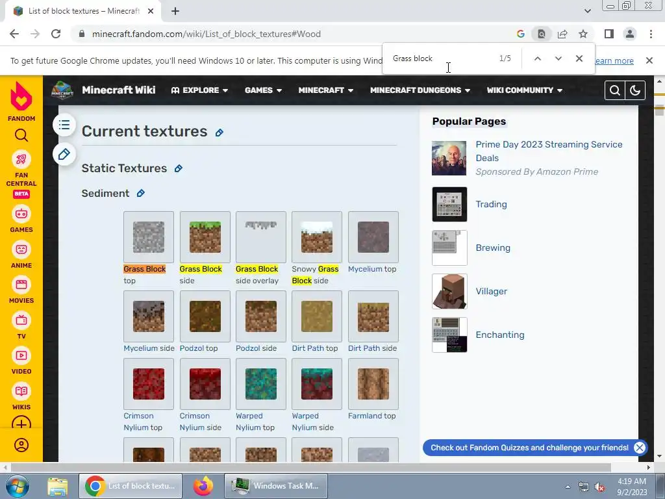
Task: Open the Wikis sidebar section
Action: click(x=21, y=397)
